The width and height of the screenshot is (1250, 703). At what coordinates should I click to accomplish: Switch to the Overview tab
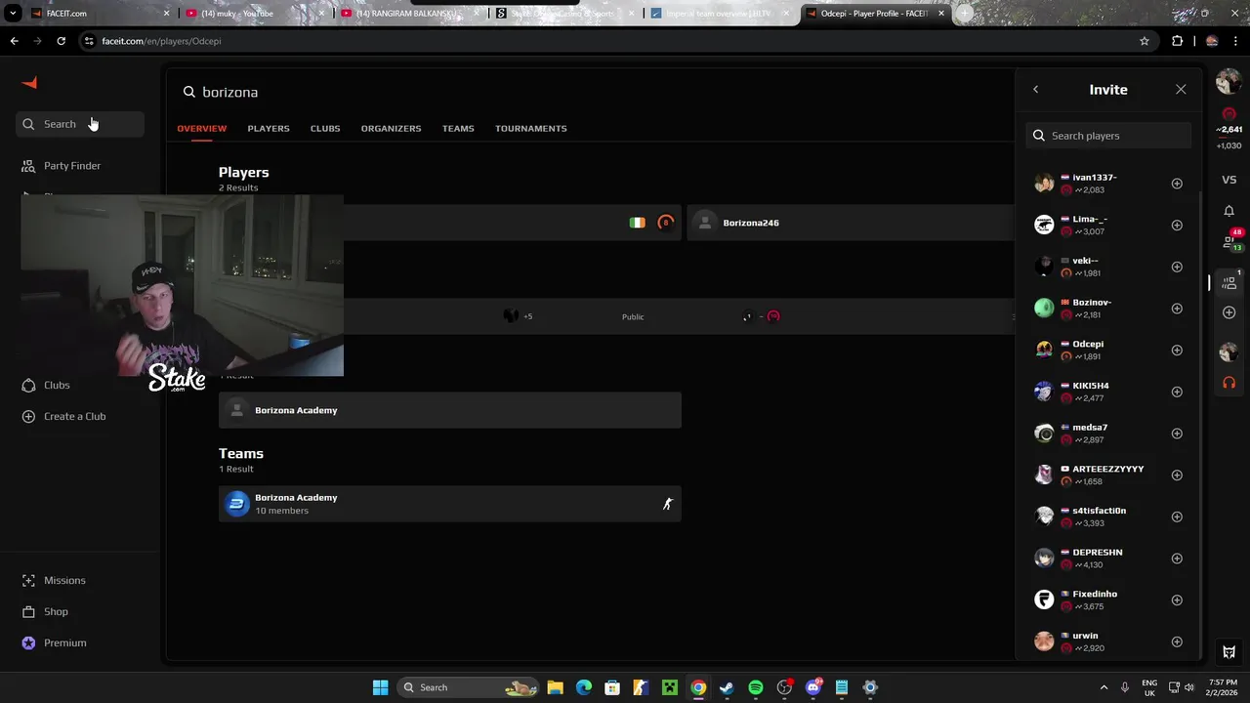(201, 128)
